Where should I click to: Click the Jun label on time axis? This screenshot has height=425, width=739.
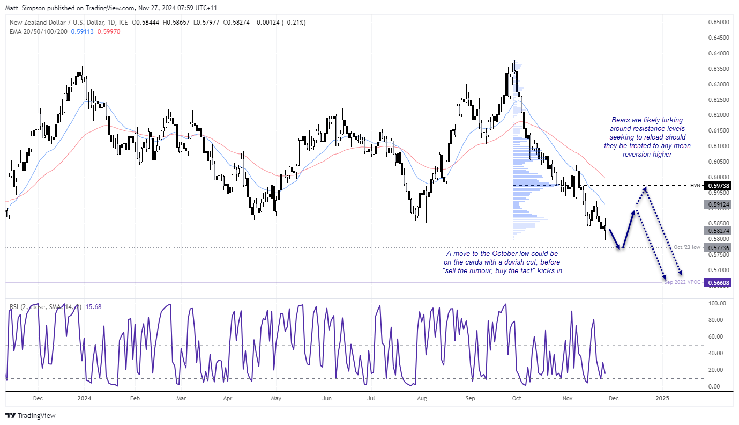pos(327,399)
